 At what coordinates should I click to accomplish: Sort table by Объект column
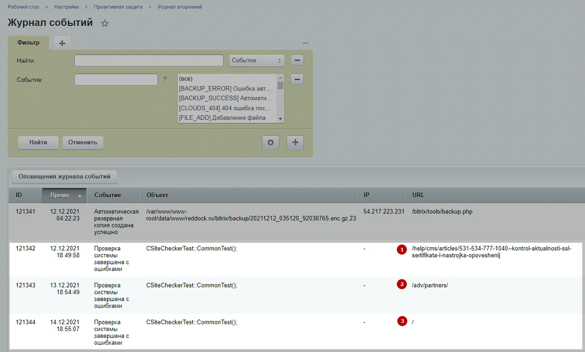[249, 195]
